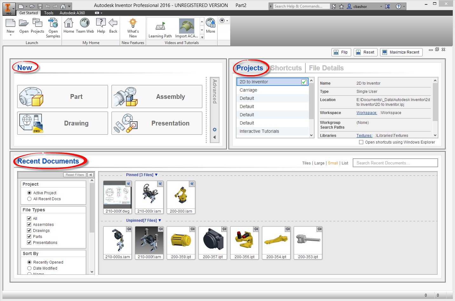Viewport: 455px width, 301px height.
Task: Open the Shortcuts tab
Action: [x=286, y=68]
